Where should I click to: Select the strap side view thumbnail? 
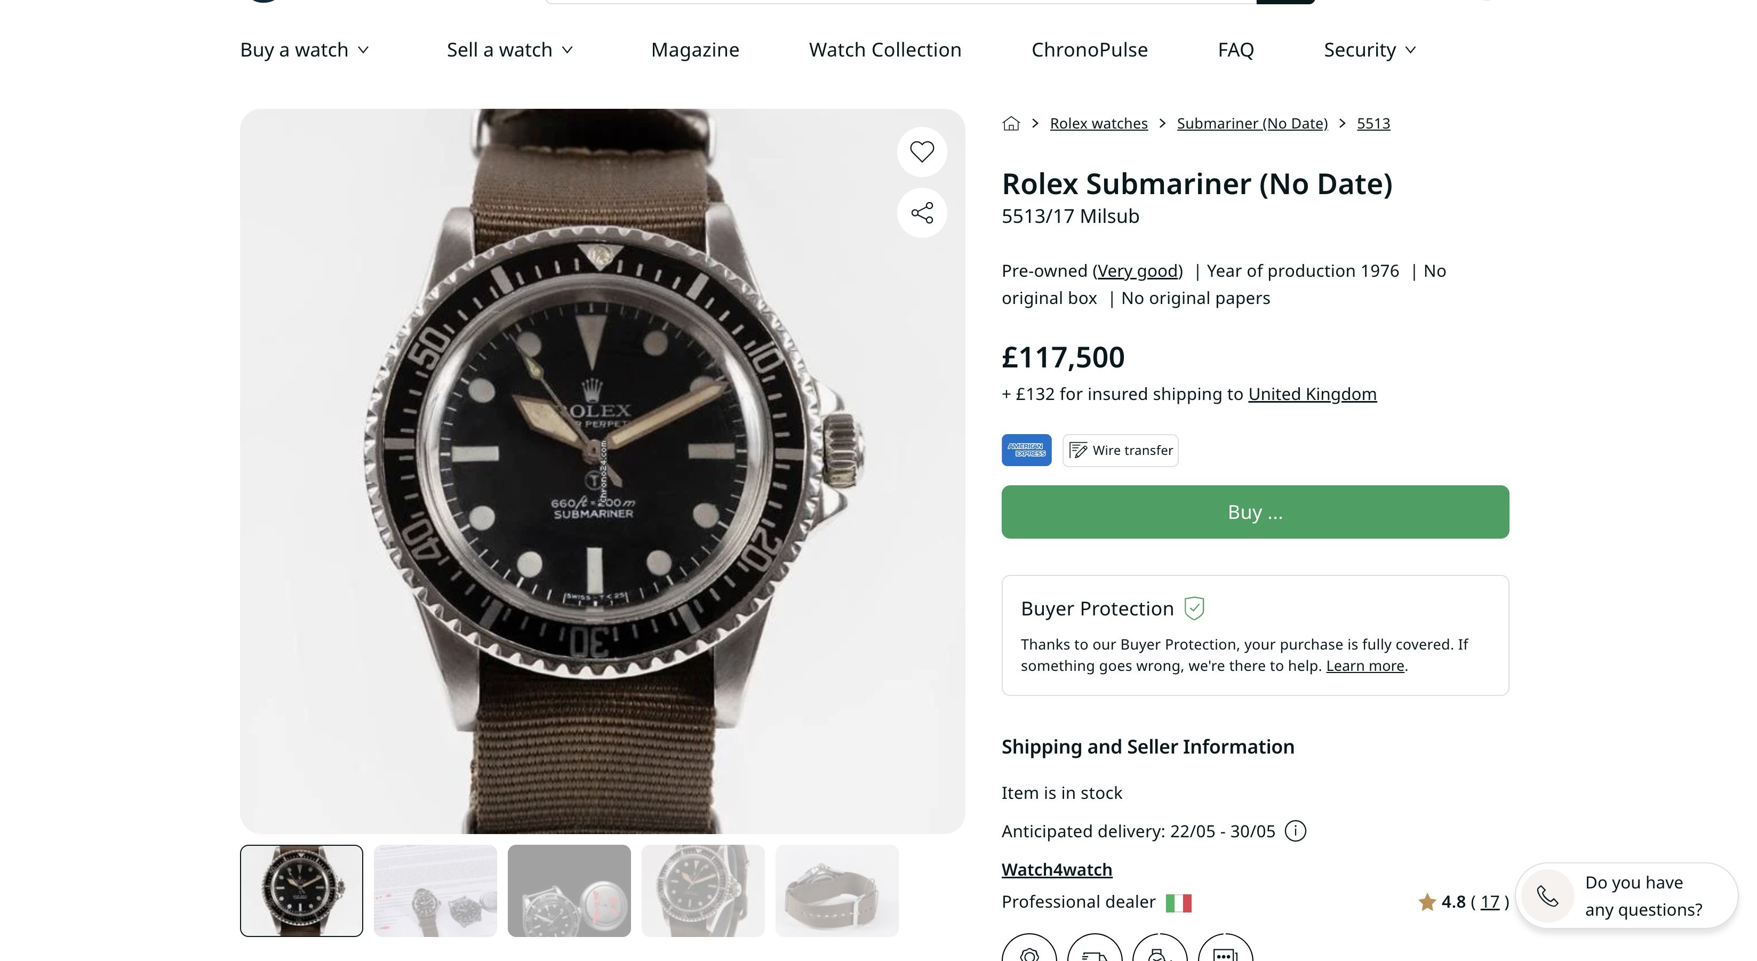pos(836,891)
